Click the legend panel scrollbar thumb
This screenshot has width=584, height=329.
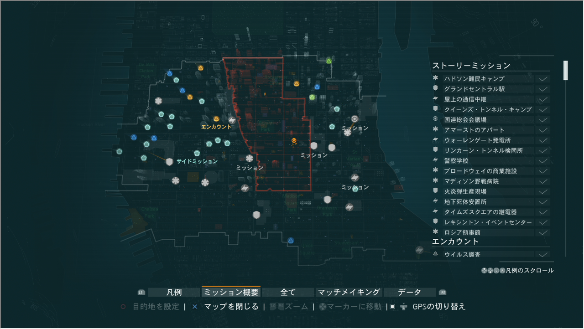[566, 70]
